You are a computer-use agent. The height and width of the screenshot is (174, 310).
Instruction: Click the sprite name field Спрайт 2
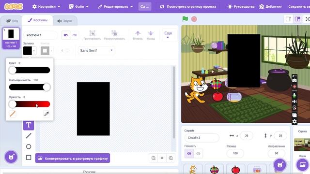click(x=201, y=137)
